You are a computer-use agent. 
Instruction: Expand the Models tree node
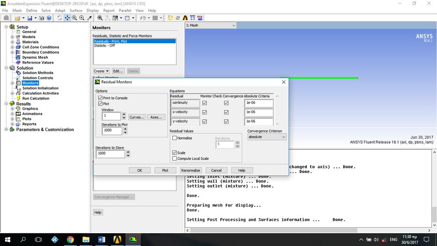[12, 37]
